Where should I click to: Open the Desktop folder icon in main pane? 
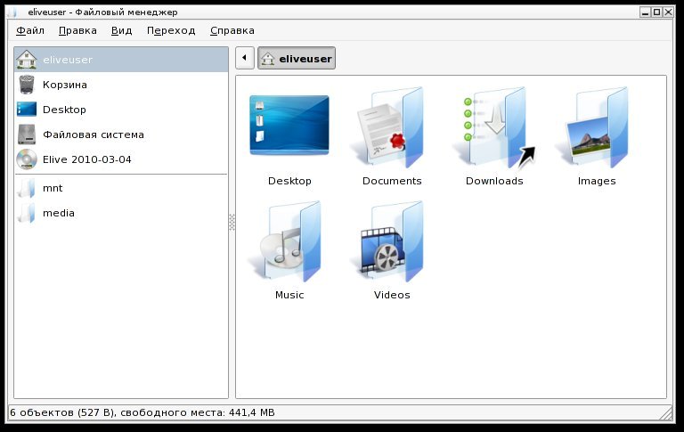[289, 126]
